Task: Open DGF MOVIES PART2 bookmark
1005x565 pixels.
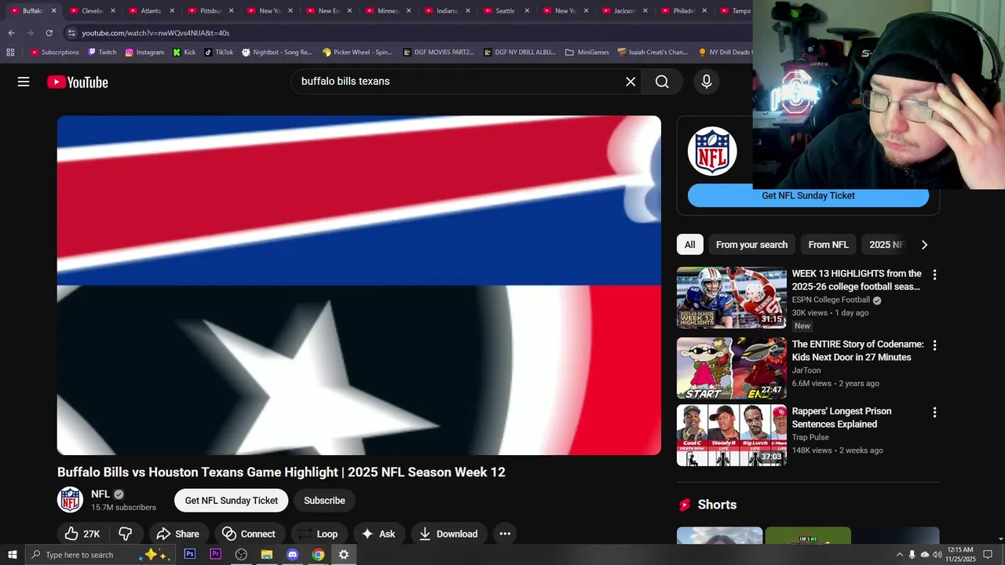Action: click(x=438, y=53)
